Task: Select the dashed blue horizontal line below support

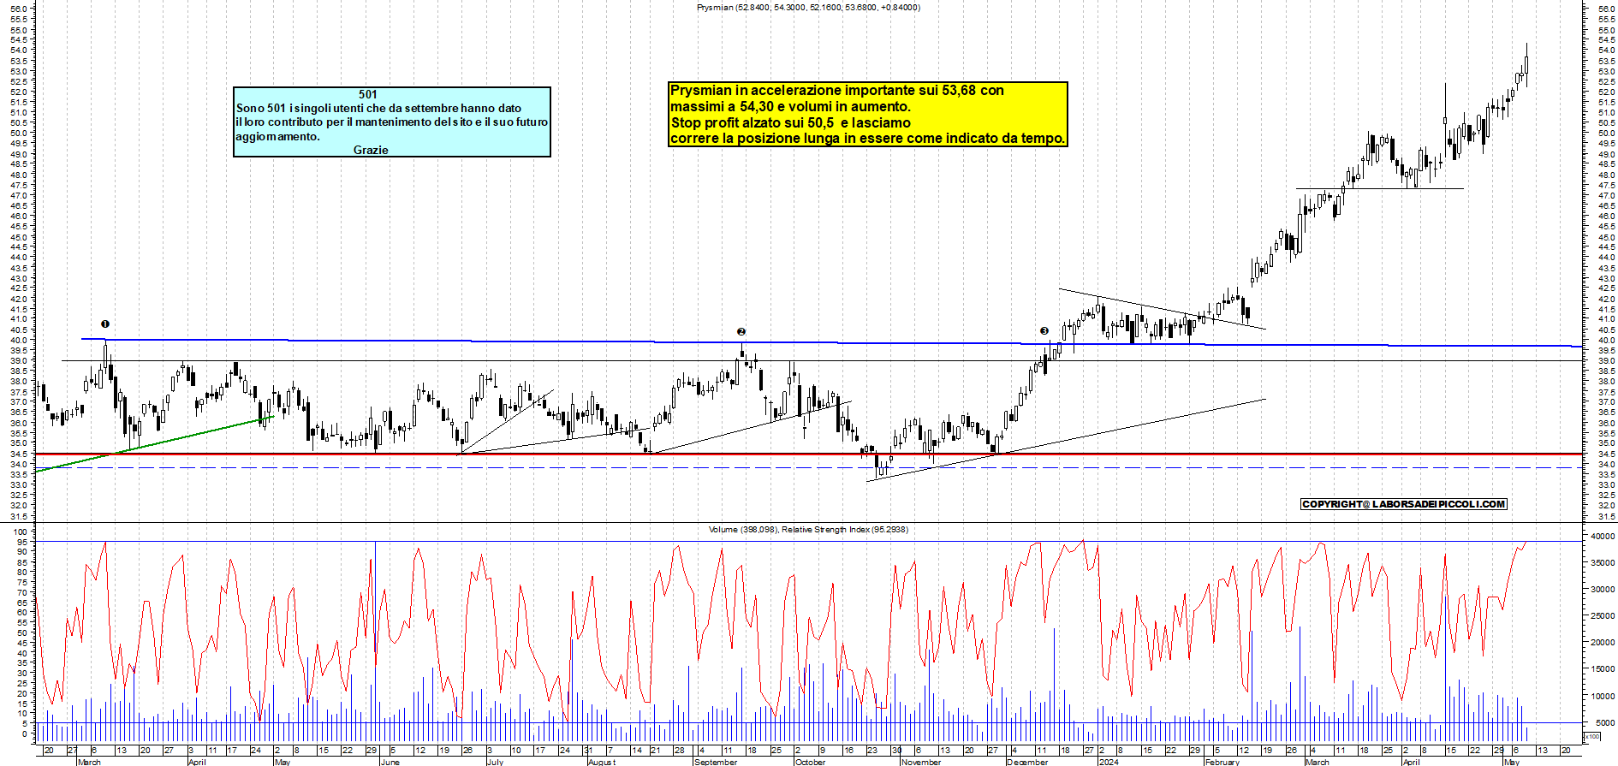Action: [x=809, y=468]
